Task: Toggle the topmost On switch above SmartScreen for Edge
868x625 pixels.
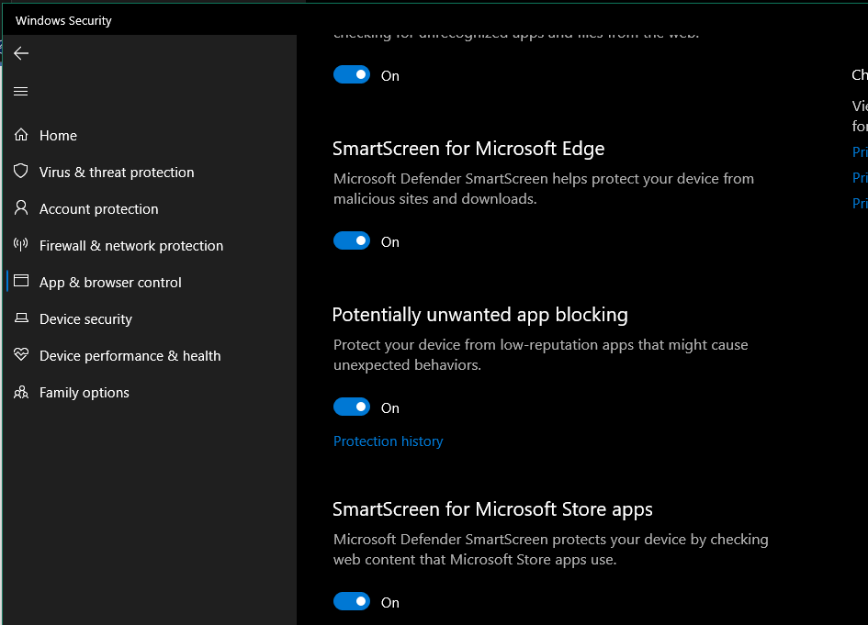Action: click(x=352, y=75)
